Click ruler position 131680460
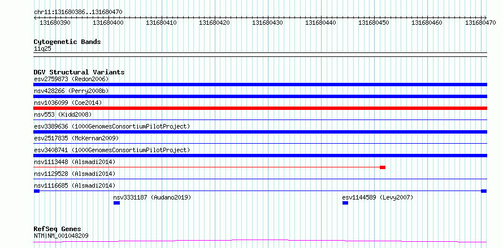The height and width of the screenshot is (248, 503). point(427,23)
